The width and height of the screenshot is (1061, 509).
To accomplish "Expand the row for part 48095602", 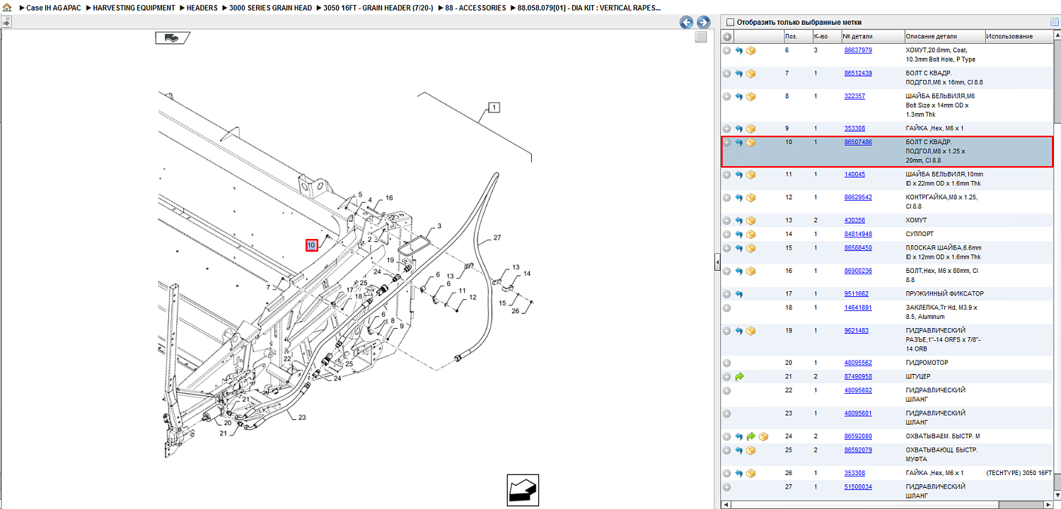I will (x=726, y=390).
